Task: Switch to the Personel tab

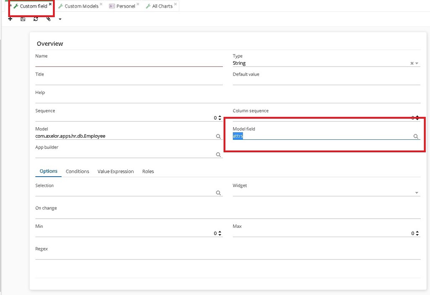Action: pyautogui.click(x=122, y=6)
